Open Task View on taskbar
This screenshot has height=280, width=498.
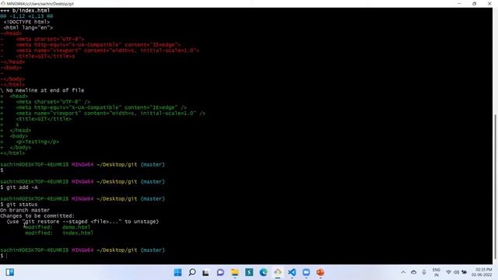205,272
